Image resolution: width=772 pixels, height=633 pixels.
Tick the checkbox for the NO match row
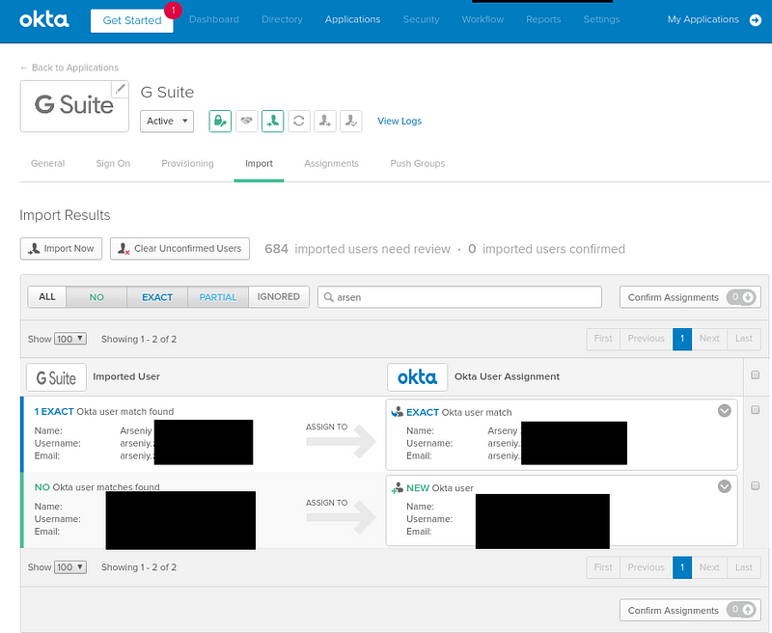(756, 485)
